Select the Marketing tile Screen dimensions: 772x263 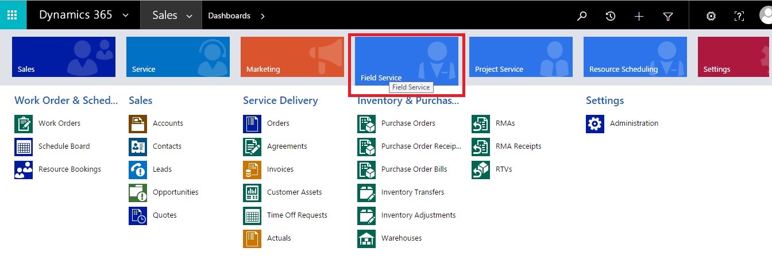coord(292,57)
